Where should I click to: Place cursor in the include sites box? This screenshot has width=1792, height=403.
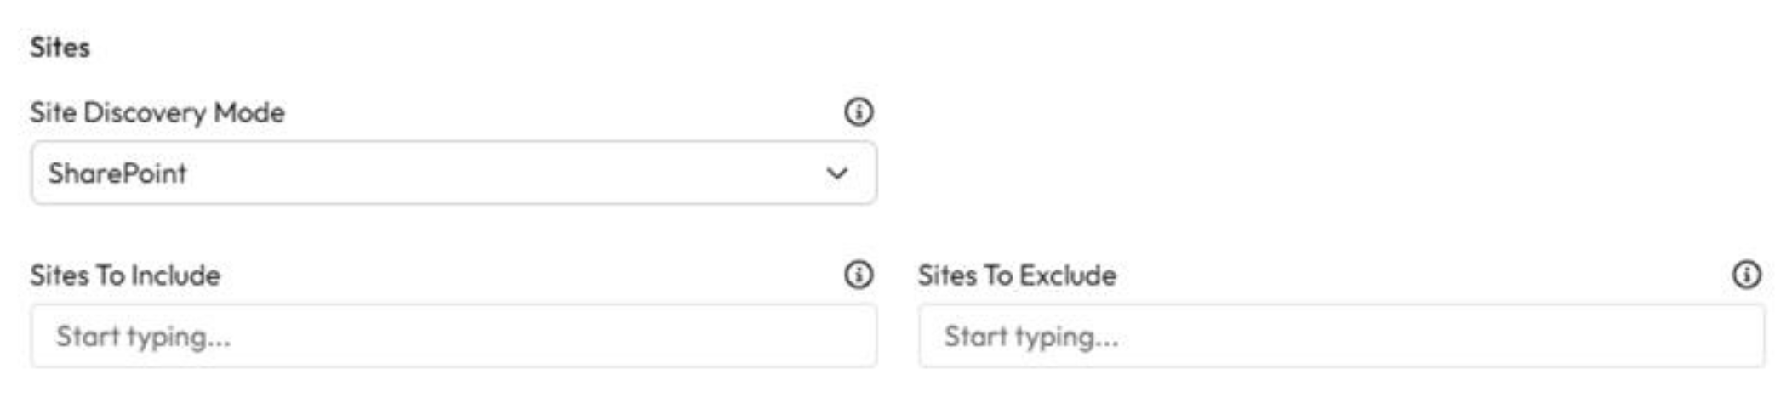pyautogui.click(x=453, y=337)
